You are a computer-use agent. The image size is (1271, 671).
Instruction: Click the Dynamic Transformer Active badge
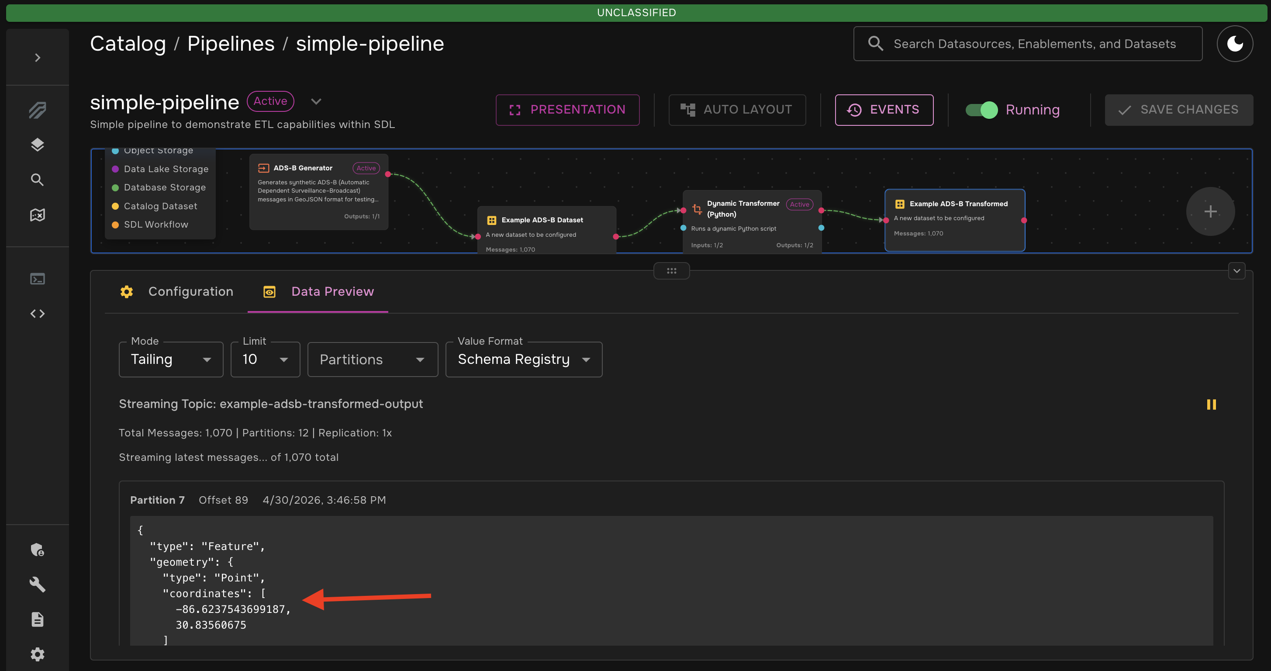(799, 204)
